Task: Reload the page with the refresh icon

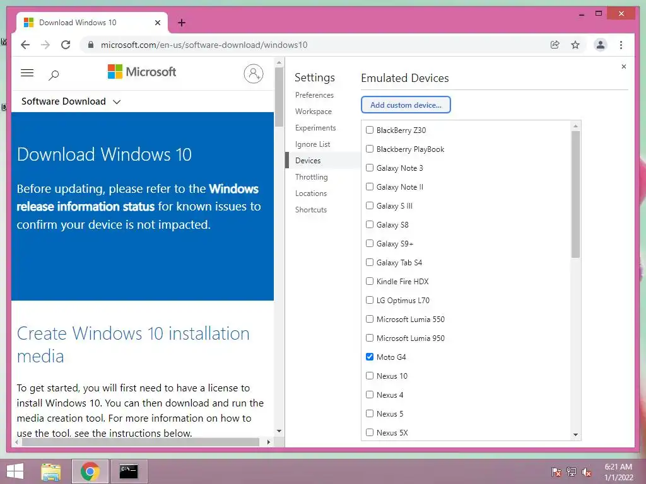Action: (66, 45)
